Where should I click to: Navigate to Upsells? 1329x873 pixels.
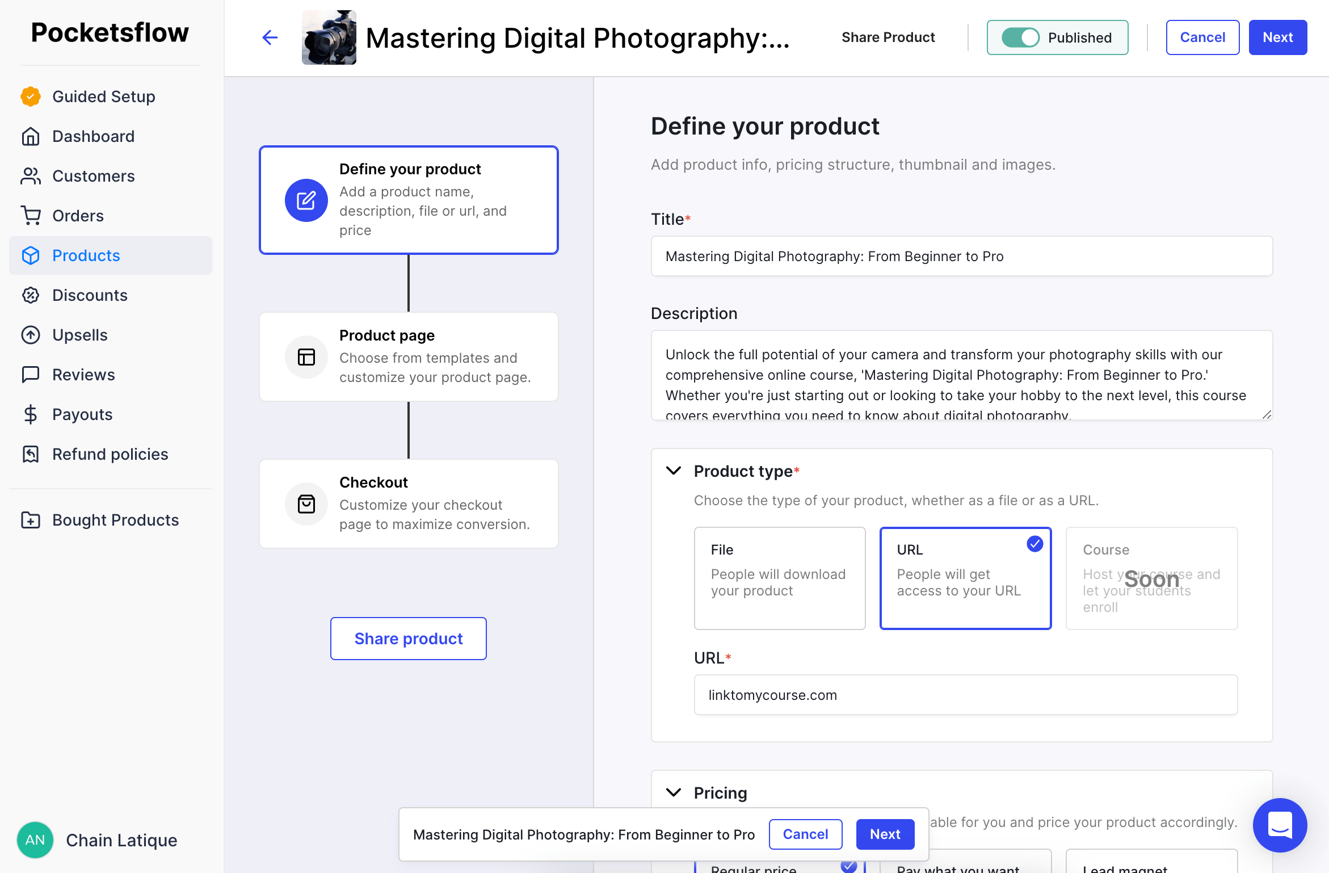[x=111, y=335]
